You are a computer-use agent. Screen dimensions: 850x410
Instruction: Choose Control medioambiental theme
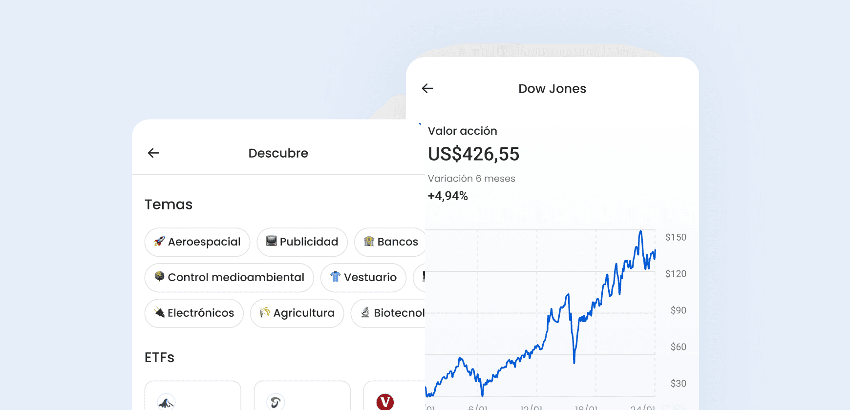point(229,278)
